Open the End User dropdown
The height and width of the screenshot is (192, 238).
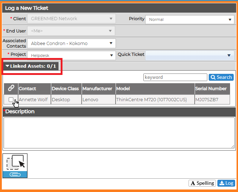(71, 31)
